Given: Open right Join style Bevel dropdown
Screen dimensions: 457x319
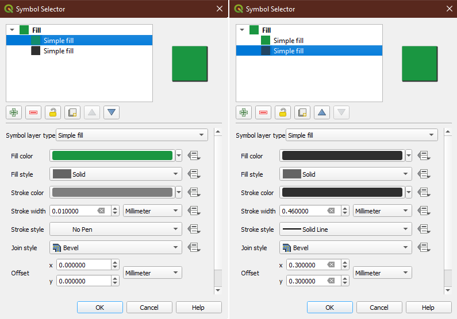Looking at the screenshot, I should 345,247.
